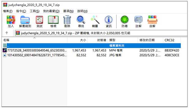Open the 我的最愛(O) menu
Screen dimensions: 189x108
[51, 11]
